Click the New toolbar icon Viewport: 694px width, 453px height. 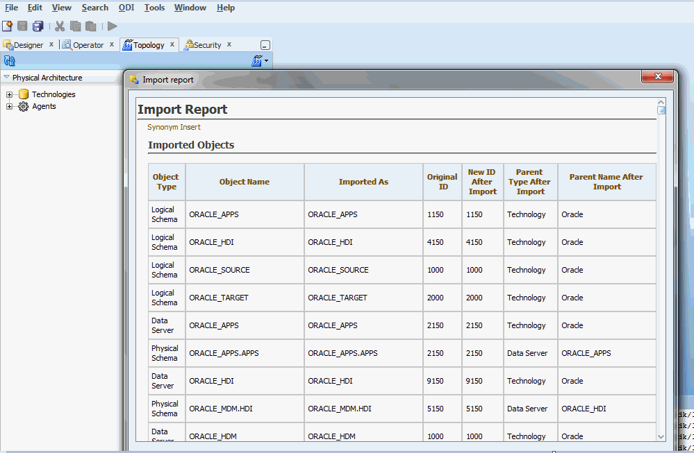point(7,26)
